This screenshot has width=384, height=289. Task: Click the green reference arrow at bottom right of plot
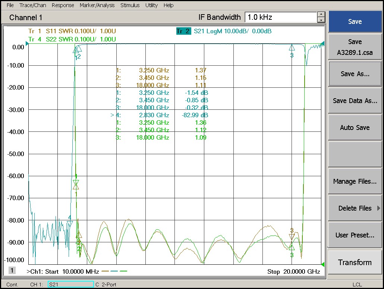pos(323,264)
